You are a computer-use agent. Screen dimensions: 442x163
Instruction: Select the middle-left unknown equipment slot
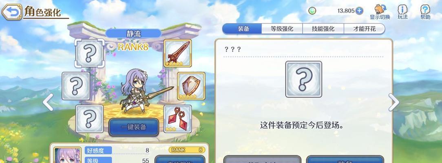click(x=76, y=86)
